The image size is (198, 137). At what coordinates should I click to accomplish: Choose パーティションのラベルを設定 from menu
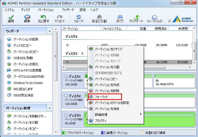click(x=116, y=103)
